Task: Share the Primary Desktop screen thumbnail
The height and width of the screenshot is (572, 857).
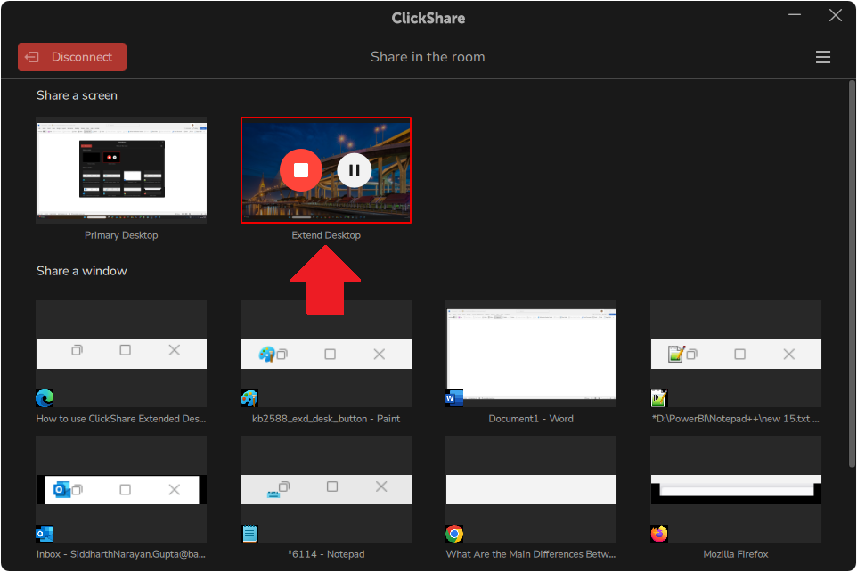Action: coord(121,170)
